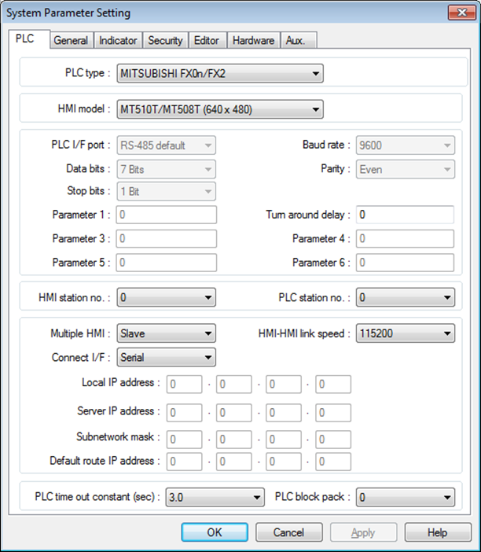Click first octet of Local IP address
This screenshot has width=481, height=552.
(185, 384)
